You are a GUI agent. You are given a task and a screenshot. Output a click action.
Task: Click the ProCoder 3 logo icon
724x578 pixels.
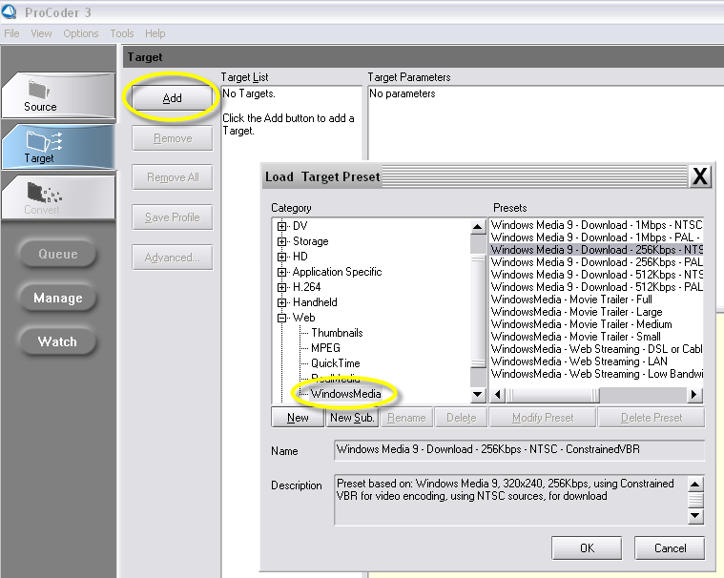10,12
